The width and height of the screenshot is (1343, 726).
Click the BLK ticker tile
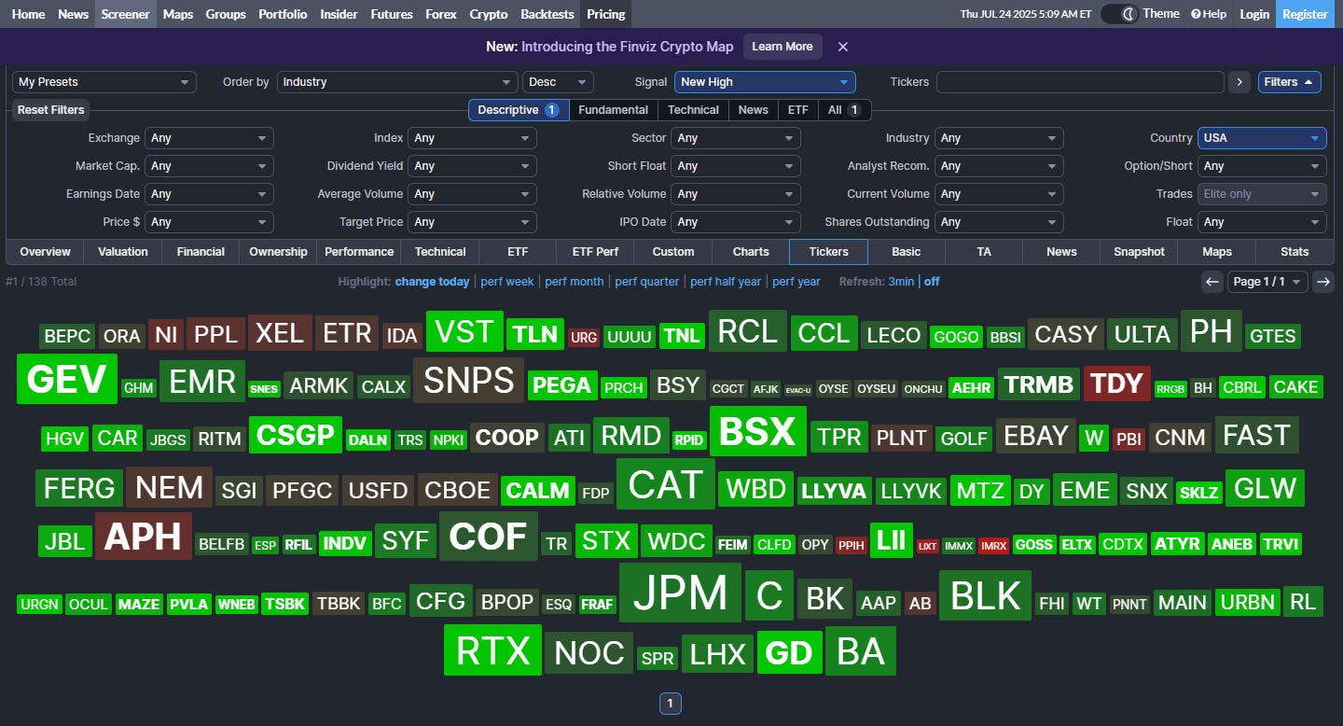click(986, 595)
